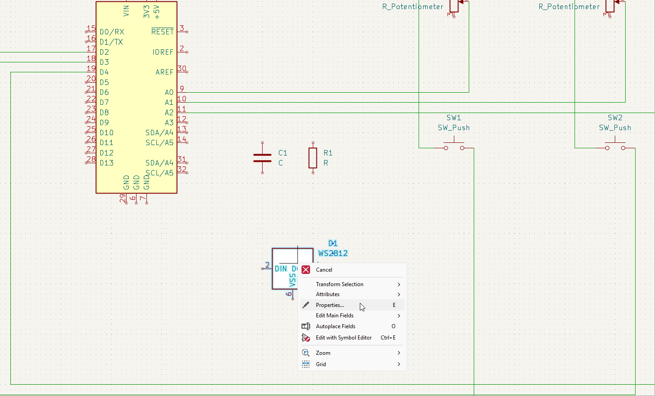Screen dimensions: 655x396
Task: Click the 'D1' reference above WS2812
Action: [x=333, y=243]
